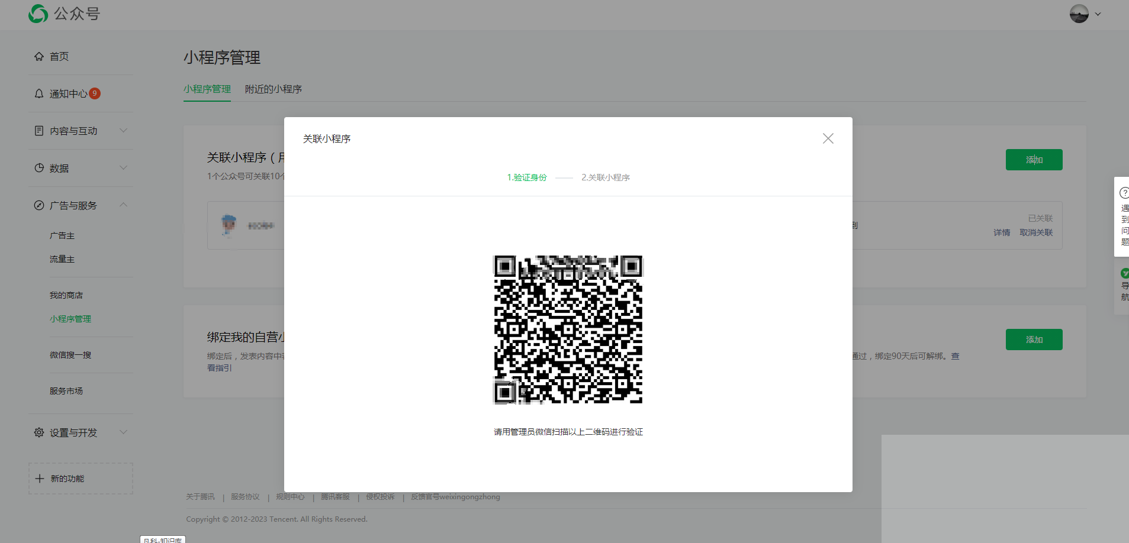Click the 请用管理员微信扫描以上二维码进行验证 text
1129x543 pixels.
568,432
